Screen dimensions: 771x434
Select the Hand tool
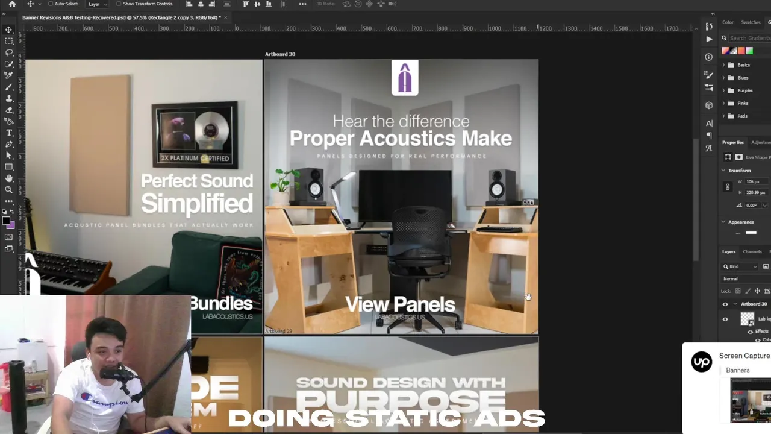(x=9, y=178)
